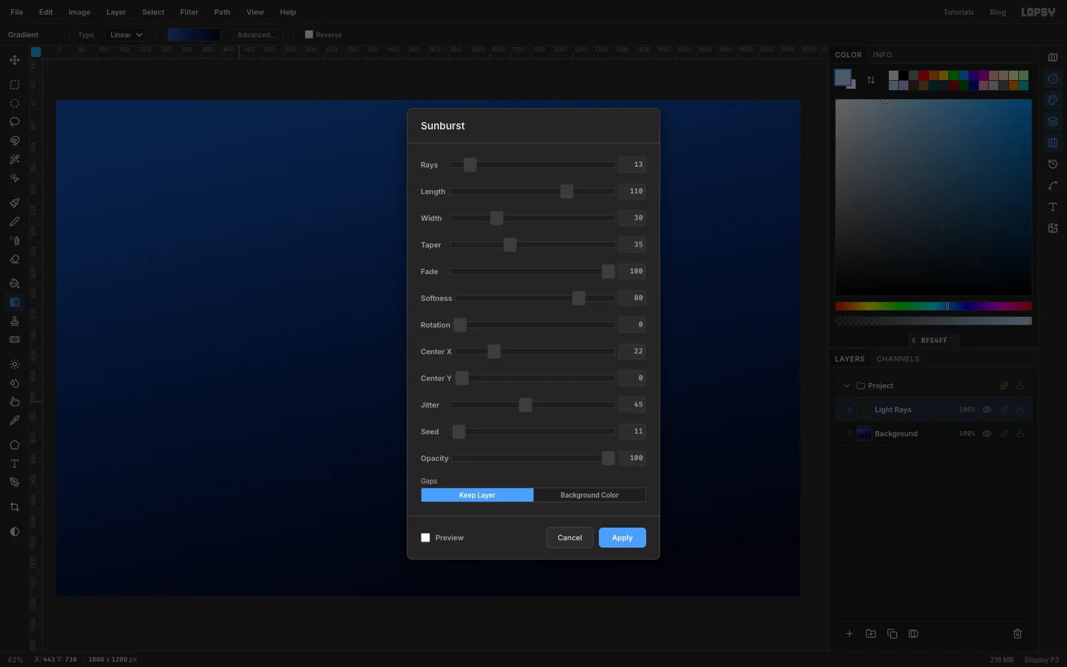The image size is (1067, 667).
Task: Select the Magic Wand tool
Action: click(15, 159)
